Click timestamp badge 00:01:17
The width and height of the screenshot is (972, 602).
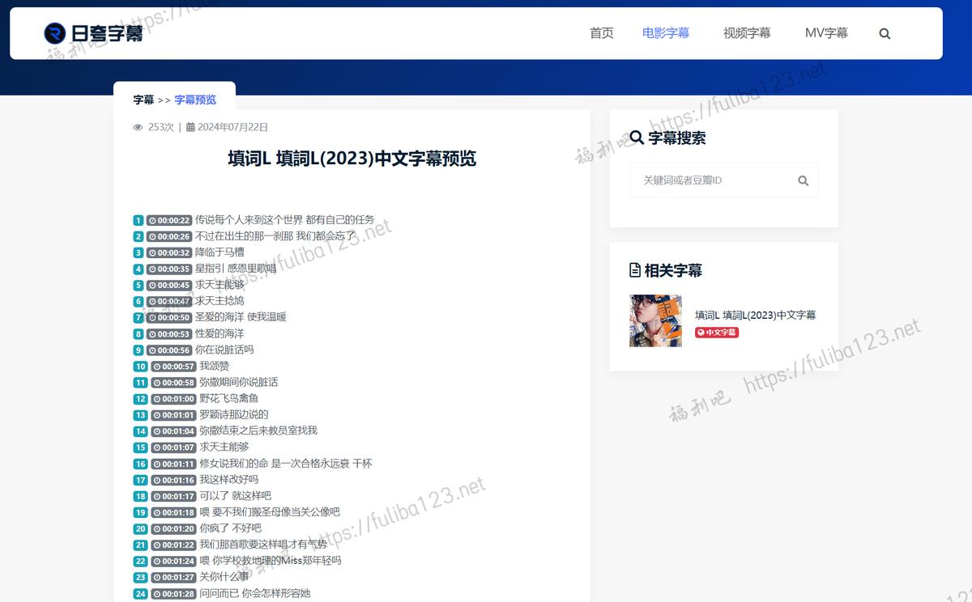click(174, 496)
